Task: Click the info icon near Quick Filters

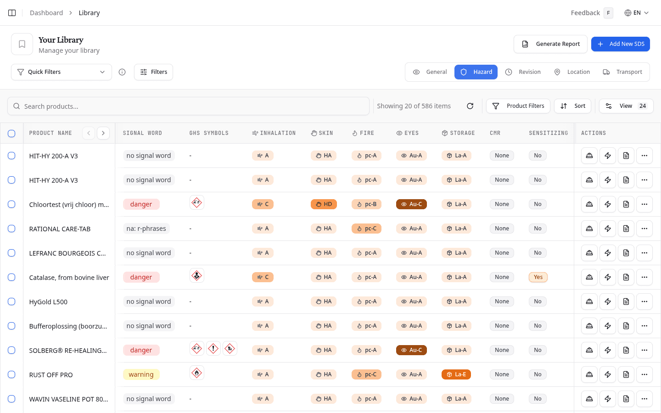Action: (x=122, y=72)
